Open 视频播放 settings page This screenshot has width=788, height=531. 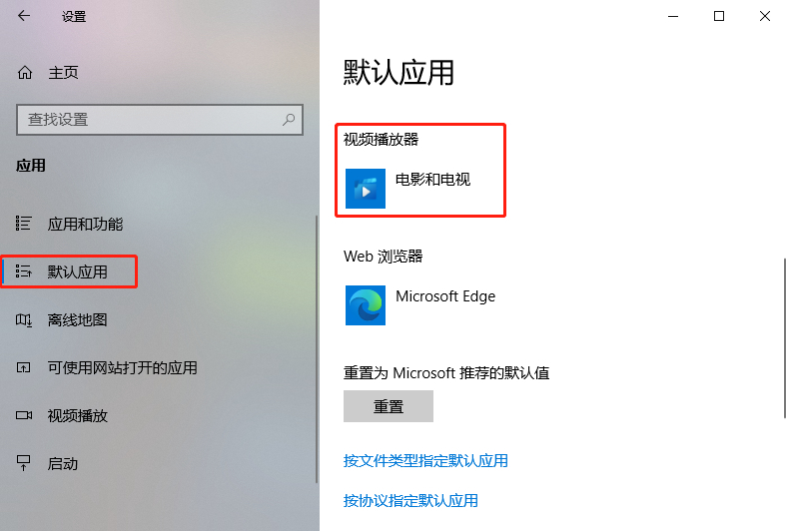click(77, 416)
